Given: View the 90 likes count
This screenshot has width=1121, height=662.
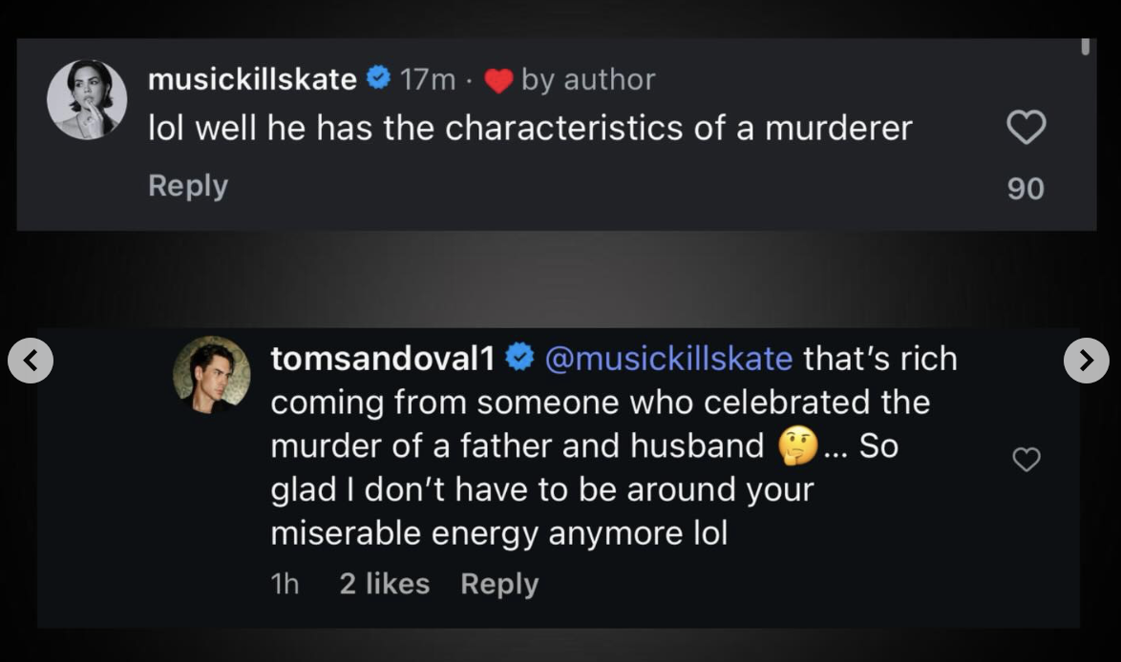Looking at the screenshot, I should pos(1026,189).
